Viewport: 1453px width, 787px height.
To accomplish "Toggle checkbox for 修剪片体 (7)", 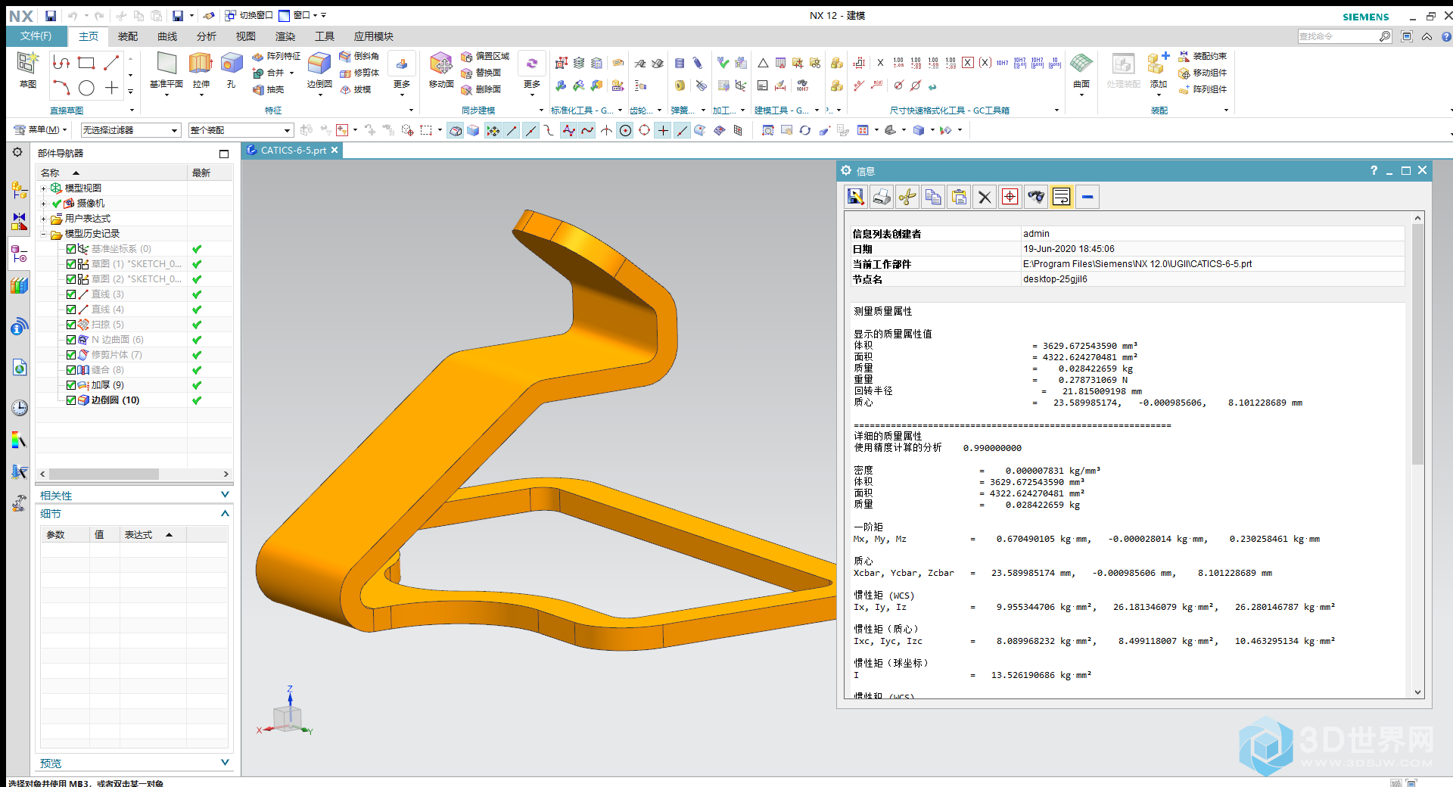I will [x=71, y=355].
